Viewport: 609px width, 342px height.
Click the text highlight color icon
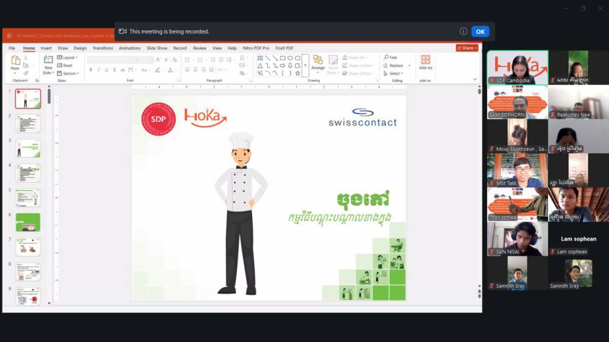(157, 70)
